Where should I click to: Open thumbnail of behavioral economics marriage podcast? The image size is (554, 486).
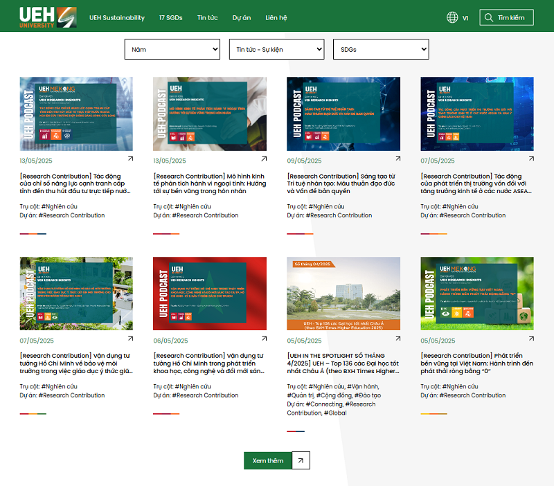[x=210, y=114]
